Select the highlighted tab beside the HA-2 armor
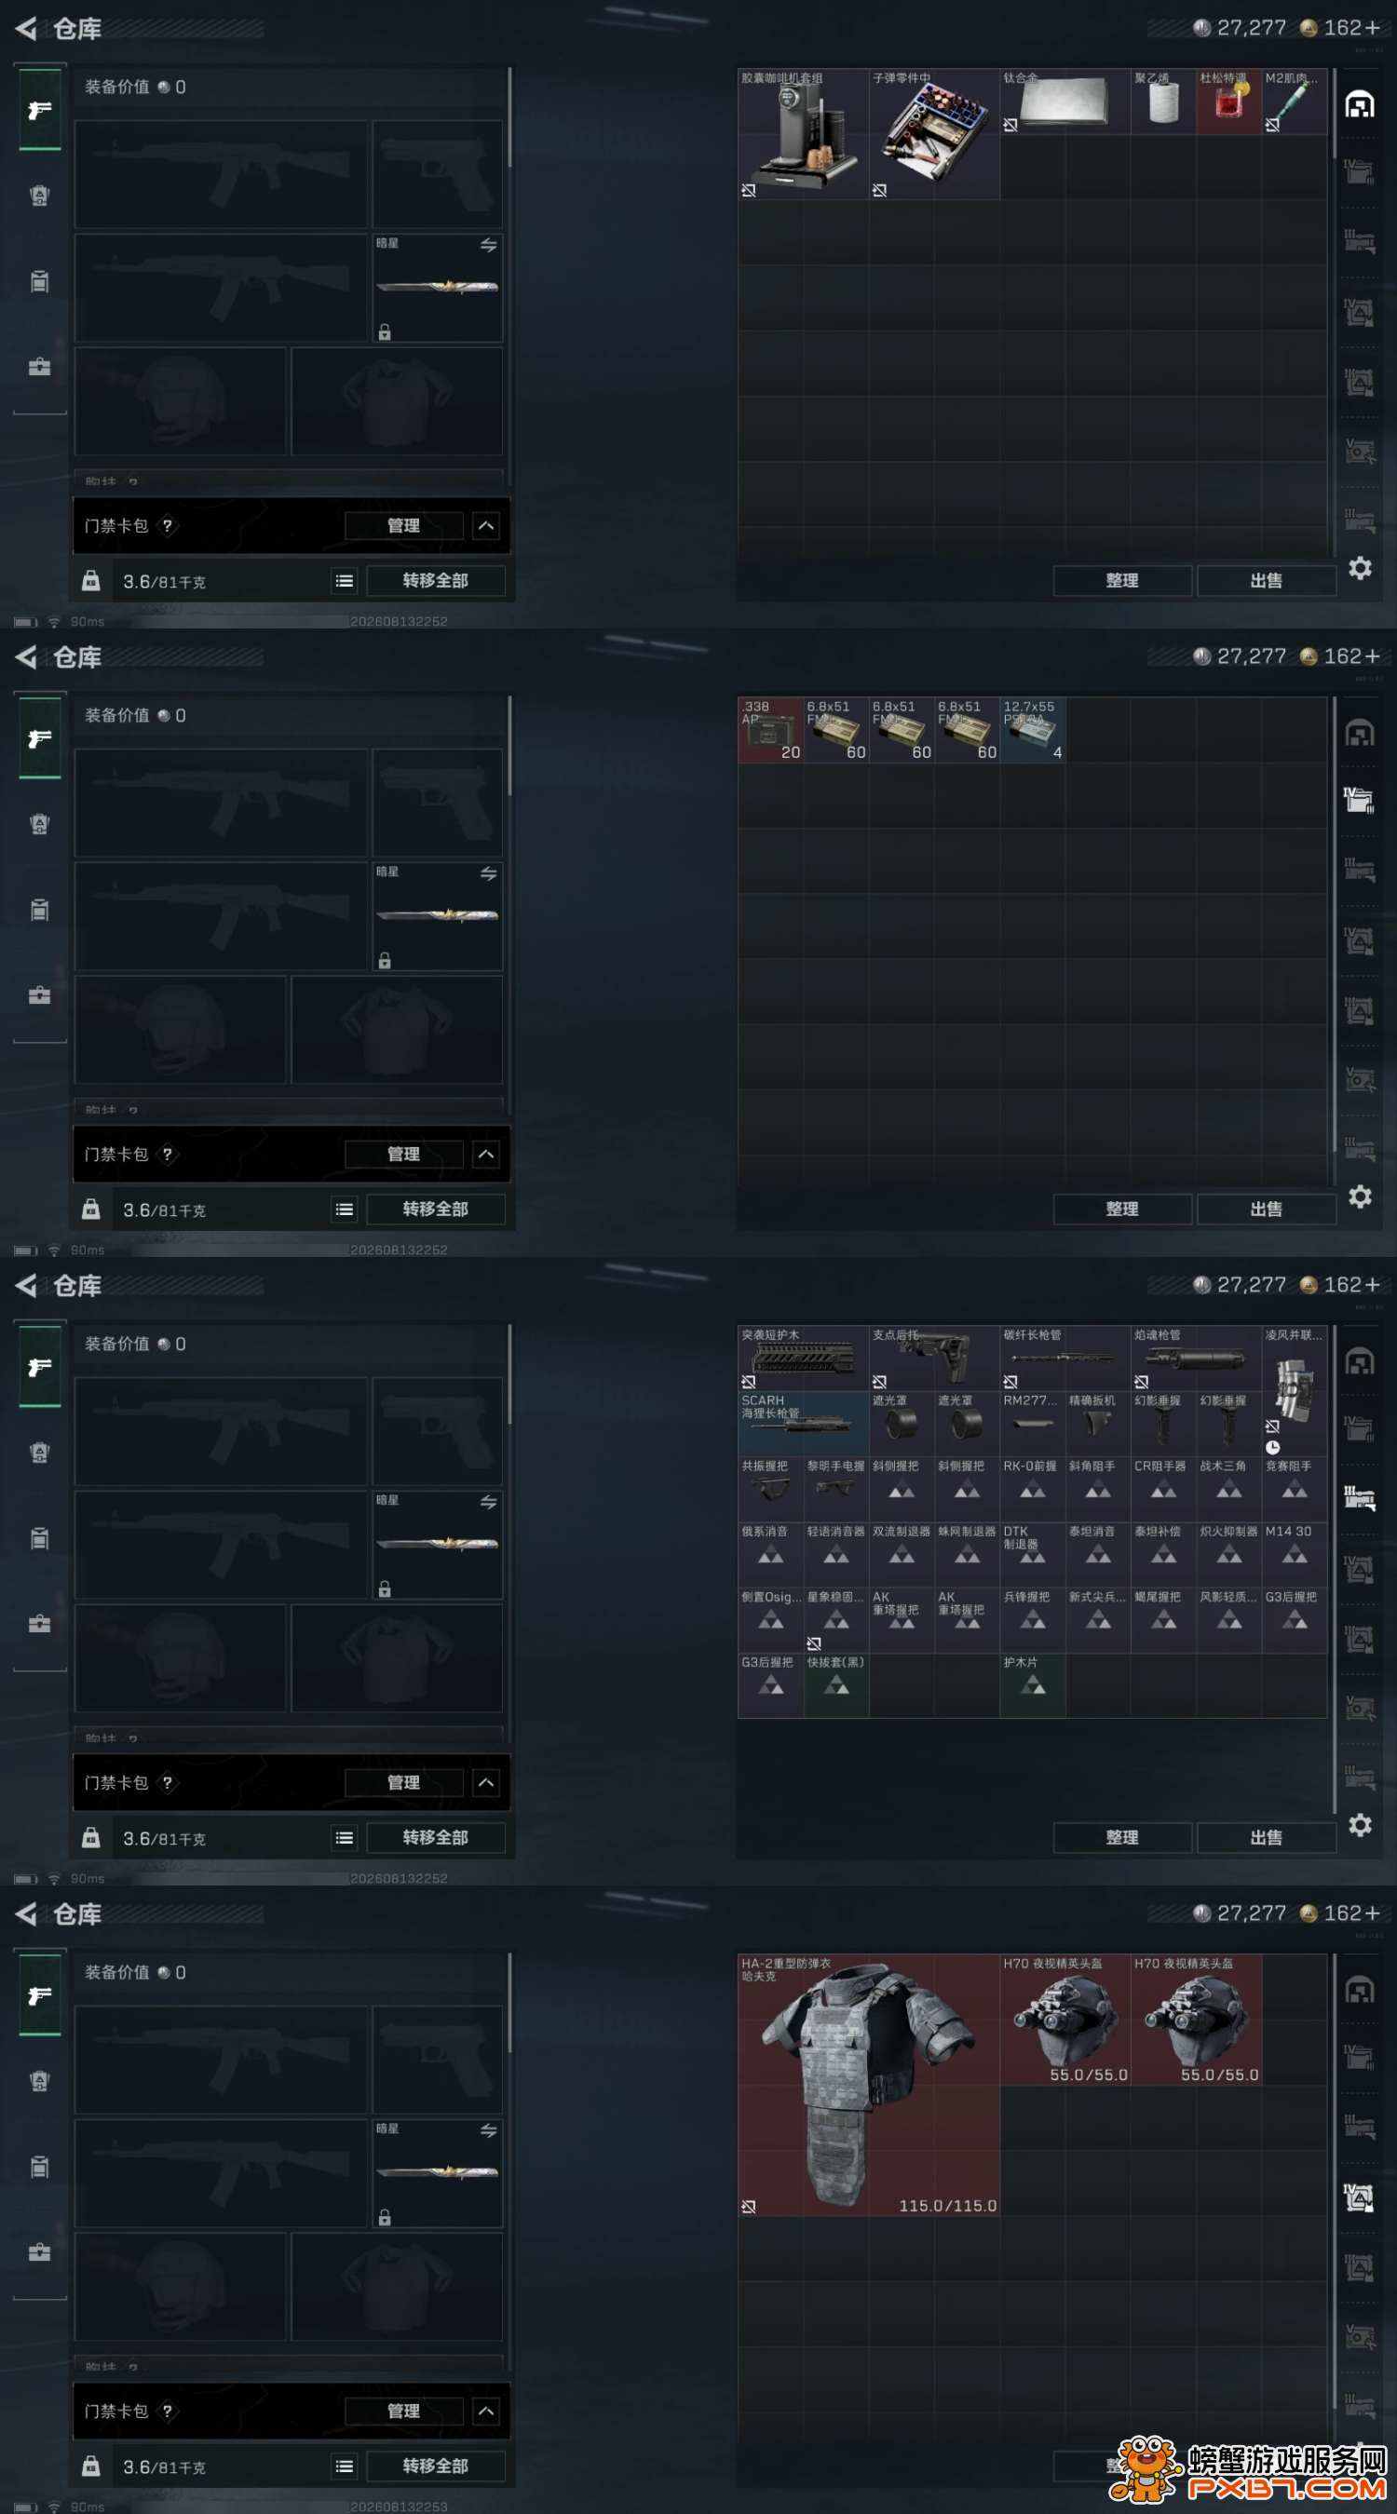 coord(1359,2196)
